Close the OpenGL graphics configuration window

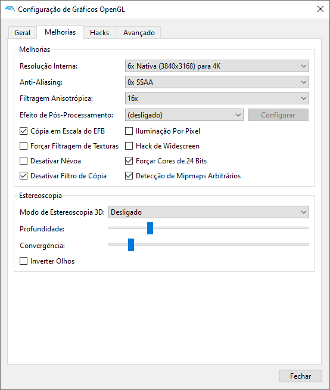[x=320, y=9]
